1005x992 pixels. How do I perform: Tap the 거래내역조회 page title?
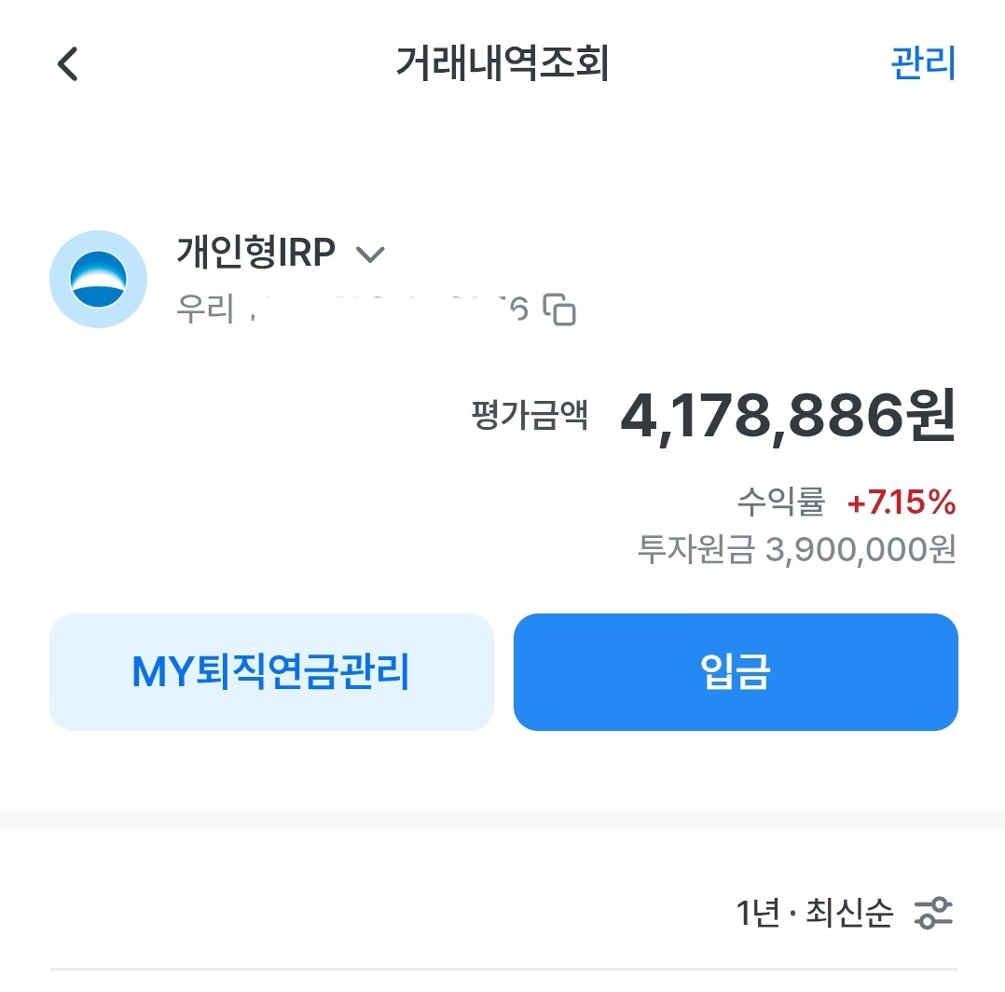[x=502, y=64]
